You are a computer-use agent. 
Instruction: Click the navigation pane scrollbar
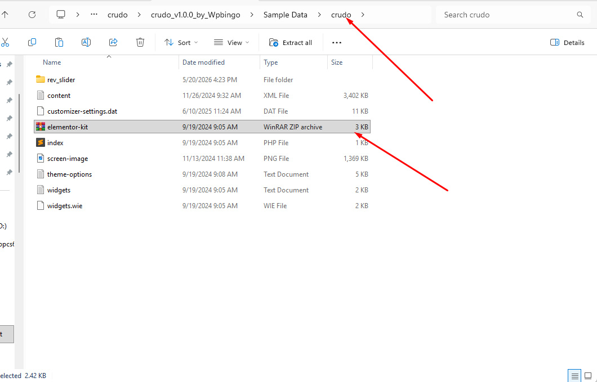pos(19,133)
